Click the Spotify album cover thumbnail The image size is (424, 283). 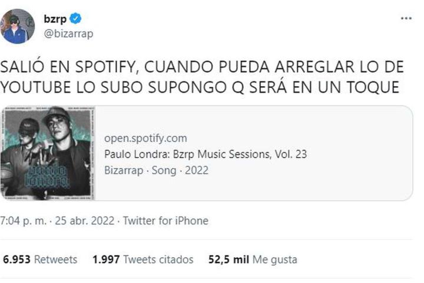[48, 153]
